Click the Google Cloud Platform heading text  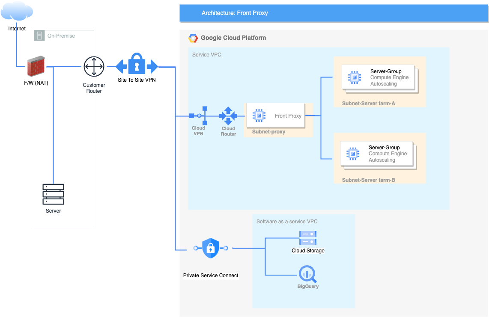(233, 38)
